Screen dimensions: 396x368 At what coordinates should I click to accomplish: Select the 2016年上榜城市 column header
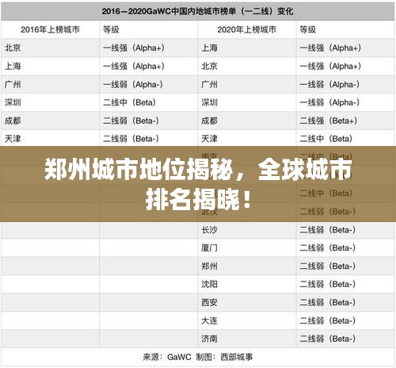(x=50, y=29)
